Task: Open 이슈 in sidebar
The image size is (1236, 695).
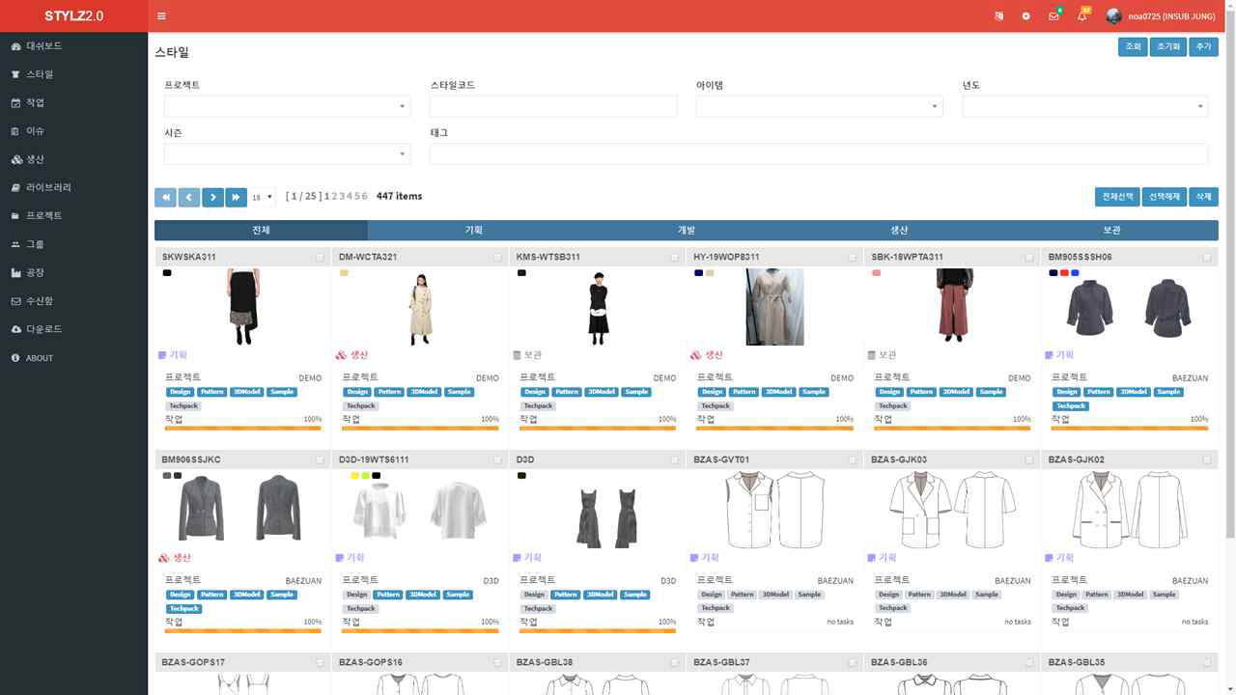Action: pyautogui.click(x=74, y=131)
